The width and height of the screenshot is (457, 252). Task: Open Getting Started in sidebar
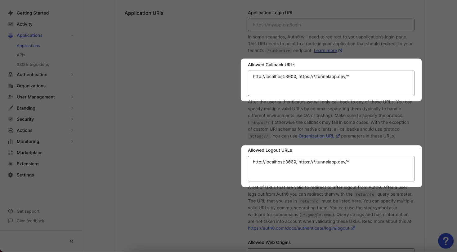click(33, 13)
